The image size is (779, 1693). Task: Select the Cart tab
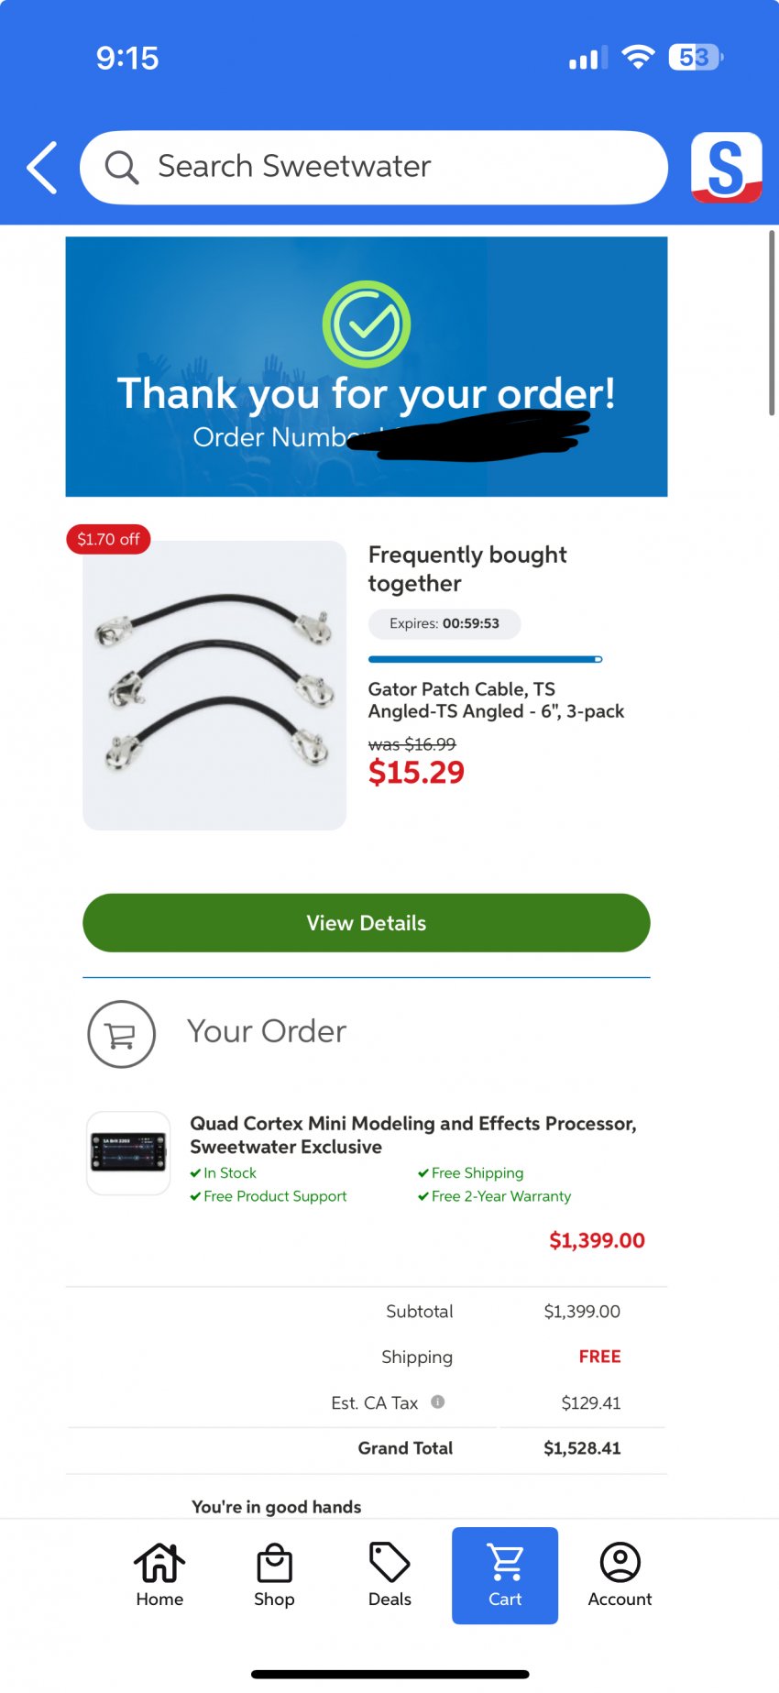pyautogui.click(x=505, y=1576)
